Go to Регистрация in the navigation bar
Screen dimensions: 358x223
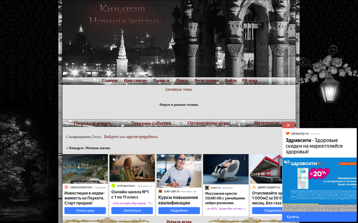click(x=206, y=81)
